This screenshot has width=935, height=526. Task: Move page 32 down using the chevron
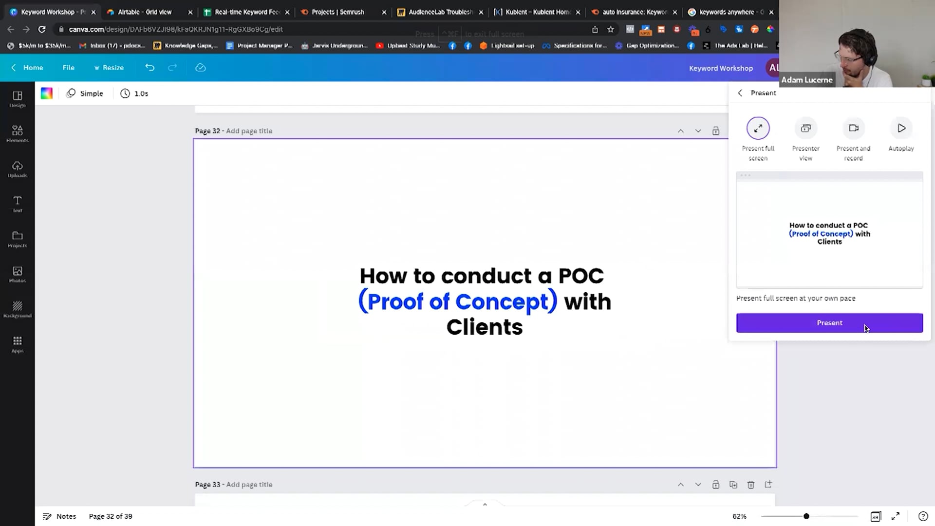698,131
